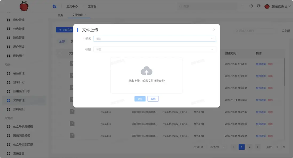Click 复制链接 on the first file row
The image size is (293, 158).
pyautogui.click(x=260, y=64)
